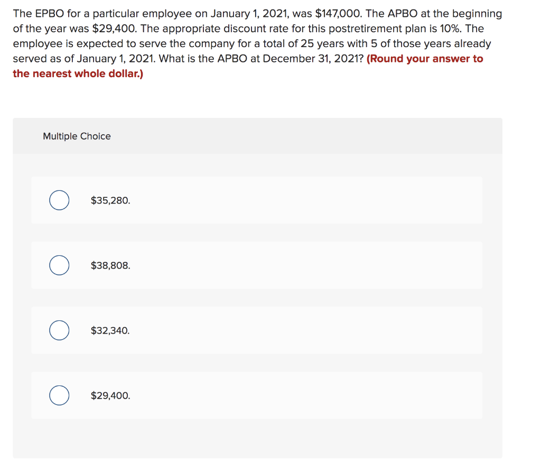Click the last answer row
541x469 pixels.
(x=257, y=395)
